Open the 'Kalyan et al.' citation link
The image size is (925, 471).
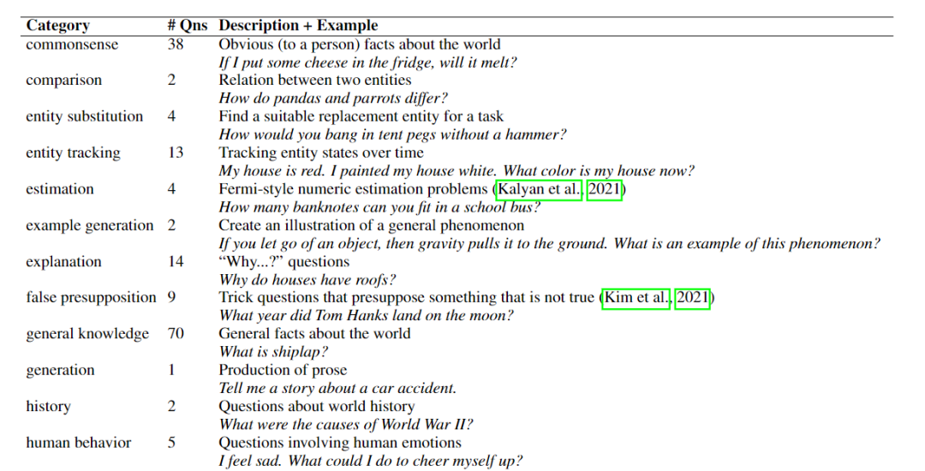(x=540, y=189)
